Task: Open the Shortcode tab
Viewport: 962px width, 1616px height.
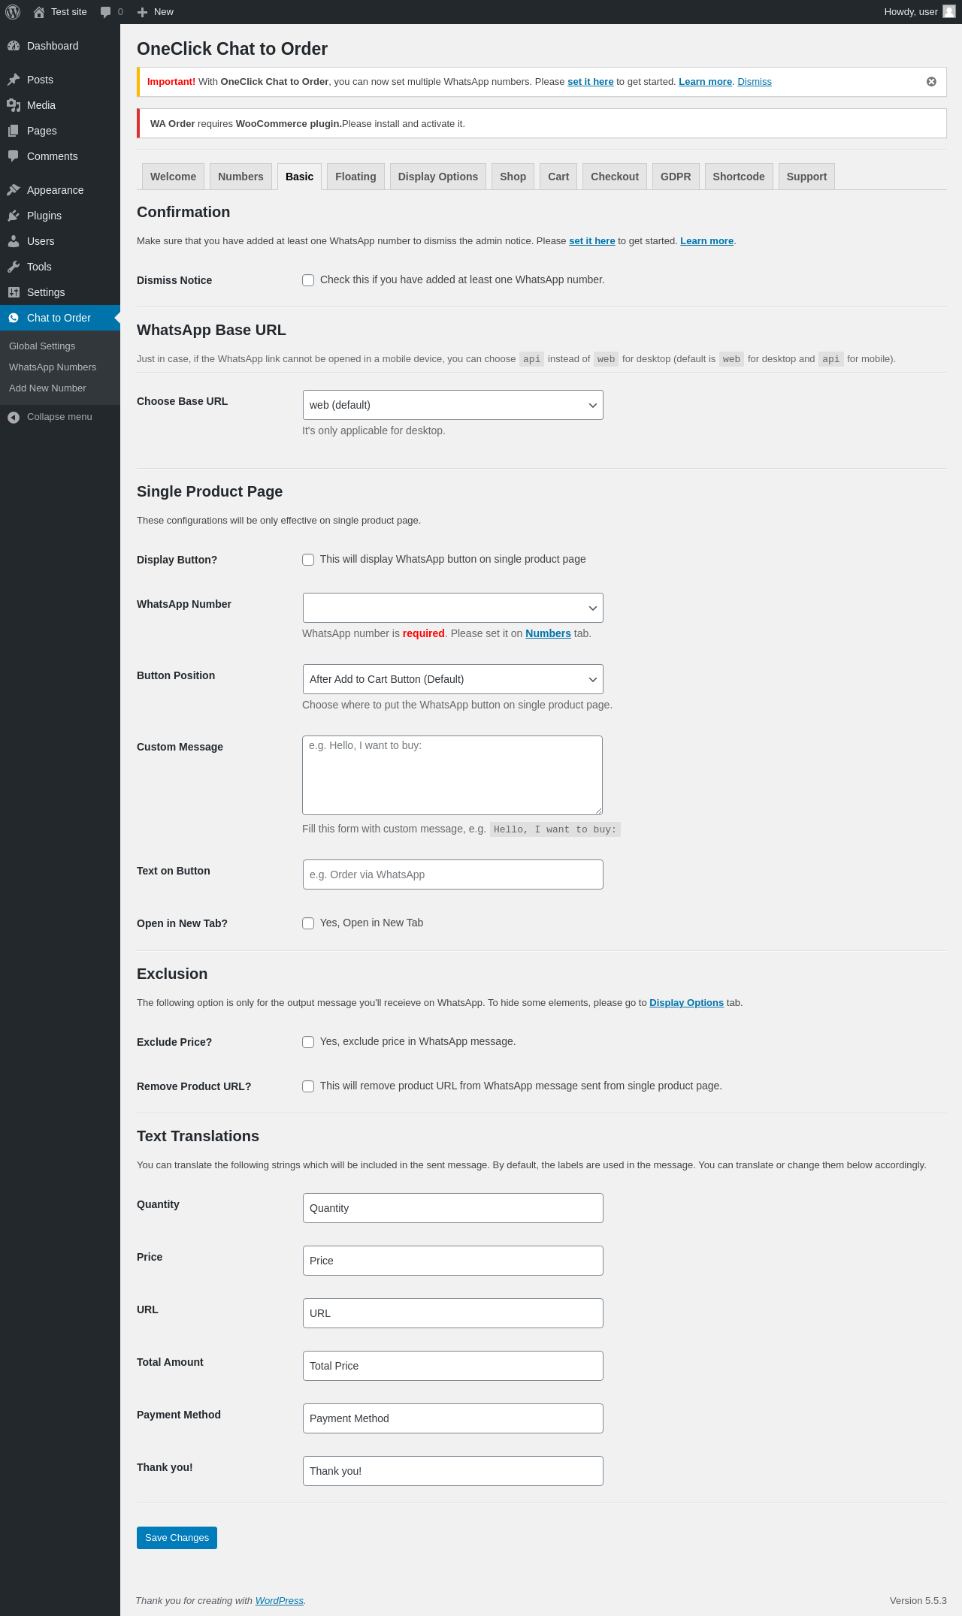Action: coord(739,177)
